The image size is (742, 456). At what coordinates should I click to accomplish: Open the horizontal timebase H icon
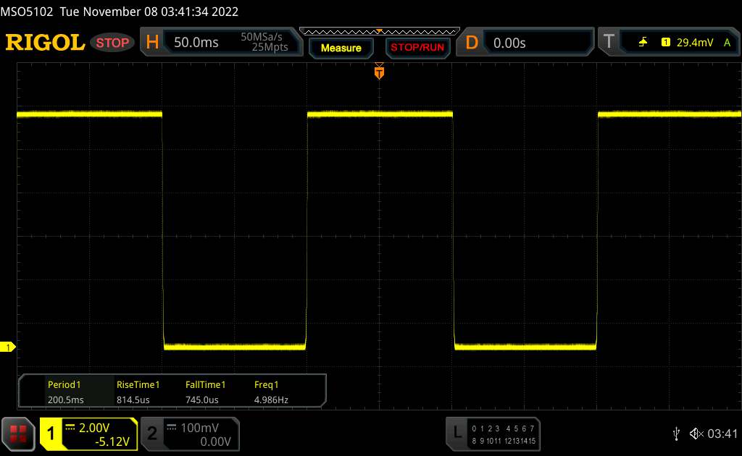tap(152, 43)
